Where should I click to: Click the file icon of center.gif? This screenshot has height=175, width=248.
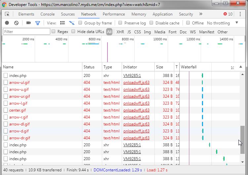click(x=6, y=110)
